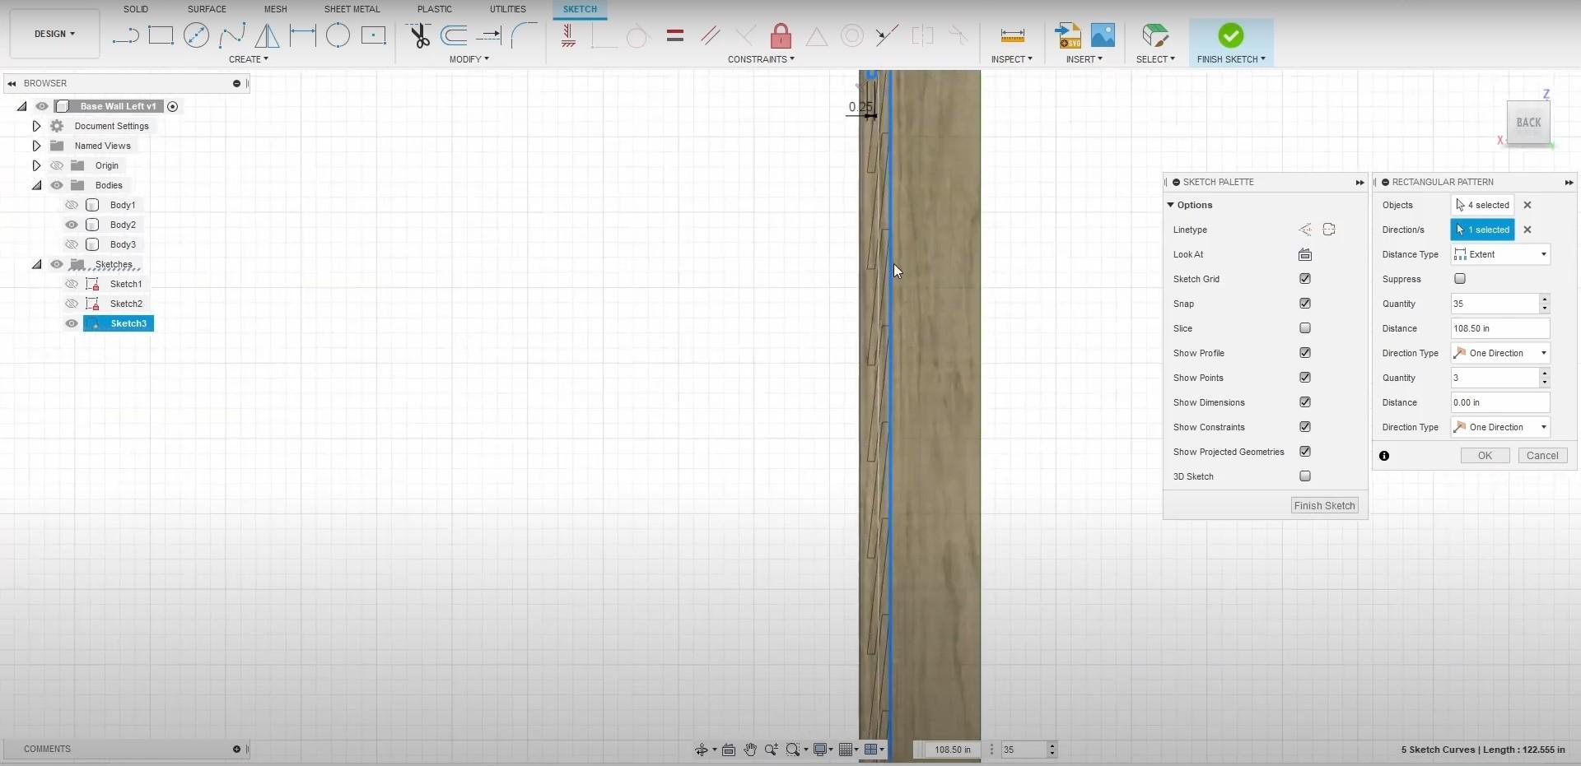Disable Show Constraints in Sketch Palette
Screen dimensions: 1581x766
point(1305,427)
